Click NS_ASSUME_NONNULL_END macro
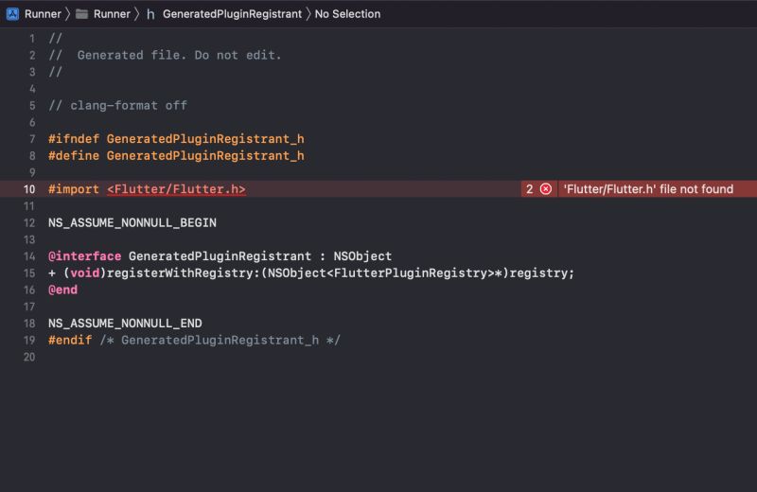Image resolution: width=757 pixels, height=492 pixels. [125, 323]
